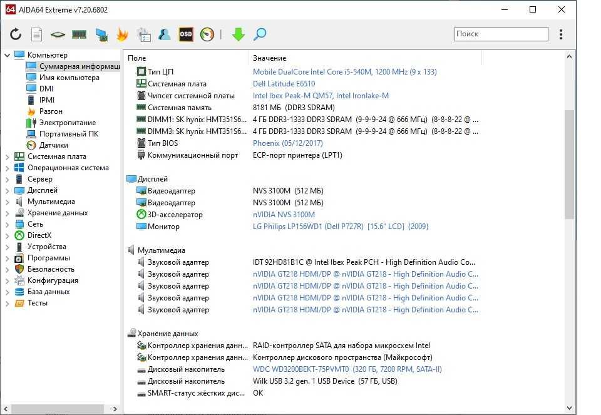Click the motherboard chip toolbar icon
Screen dimensions: 601x415
coord(58,34)
